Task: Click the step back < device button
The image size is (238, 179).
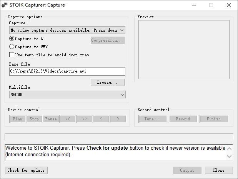Action: click(x=101, y=119)
